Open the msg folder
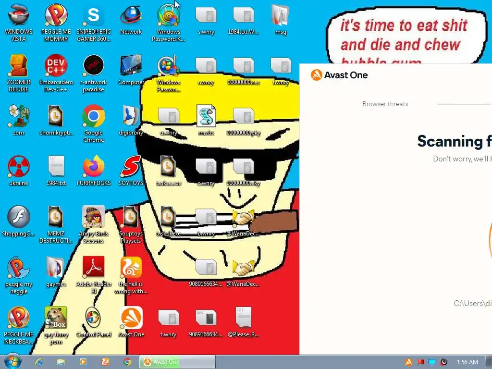Image resolution: width=492 pixels, height=369 pixels. pyautogui.click(x=281, y=19)
